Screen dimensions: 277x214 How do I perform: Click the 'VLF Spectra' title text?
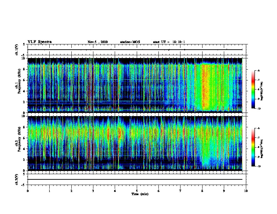[x=40, y=42]
